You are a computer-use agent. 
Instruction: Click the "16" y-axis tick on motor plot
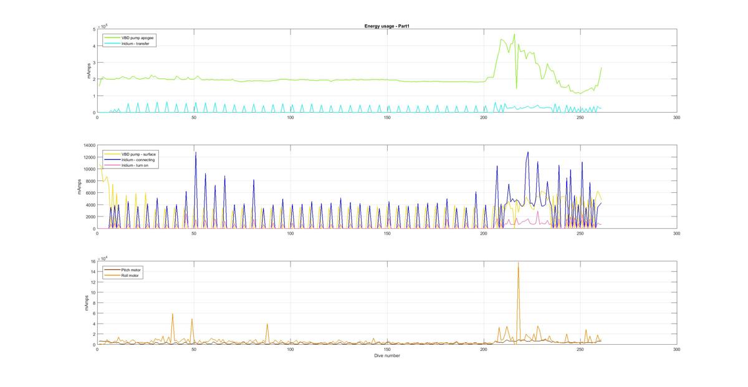coord(92,261)
